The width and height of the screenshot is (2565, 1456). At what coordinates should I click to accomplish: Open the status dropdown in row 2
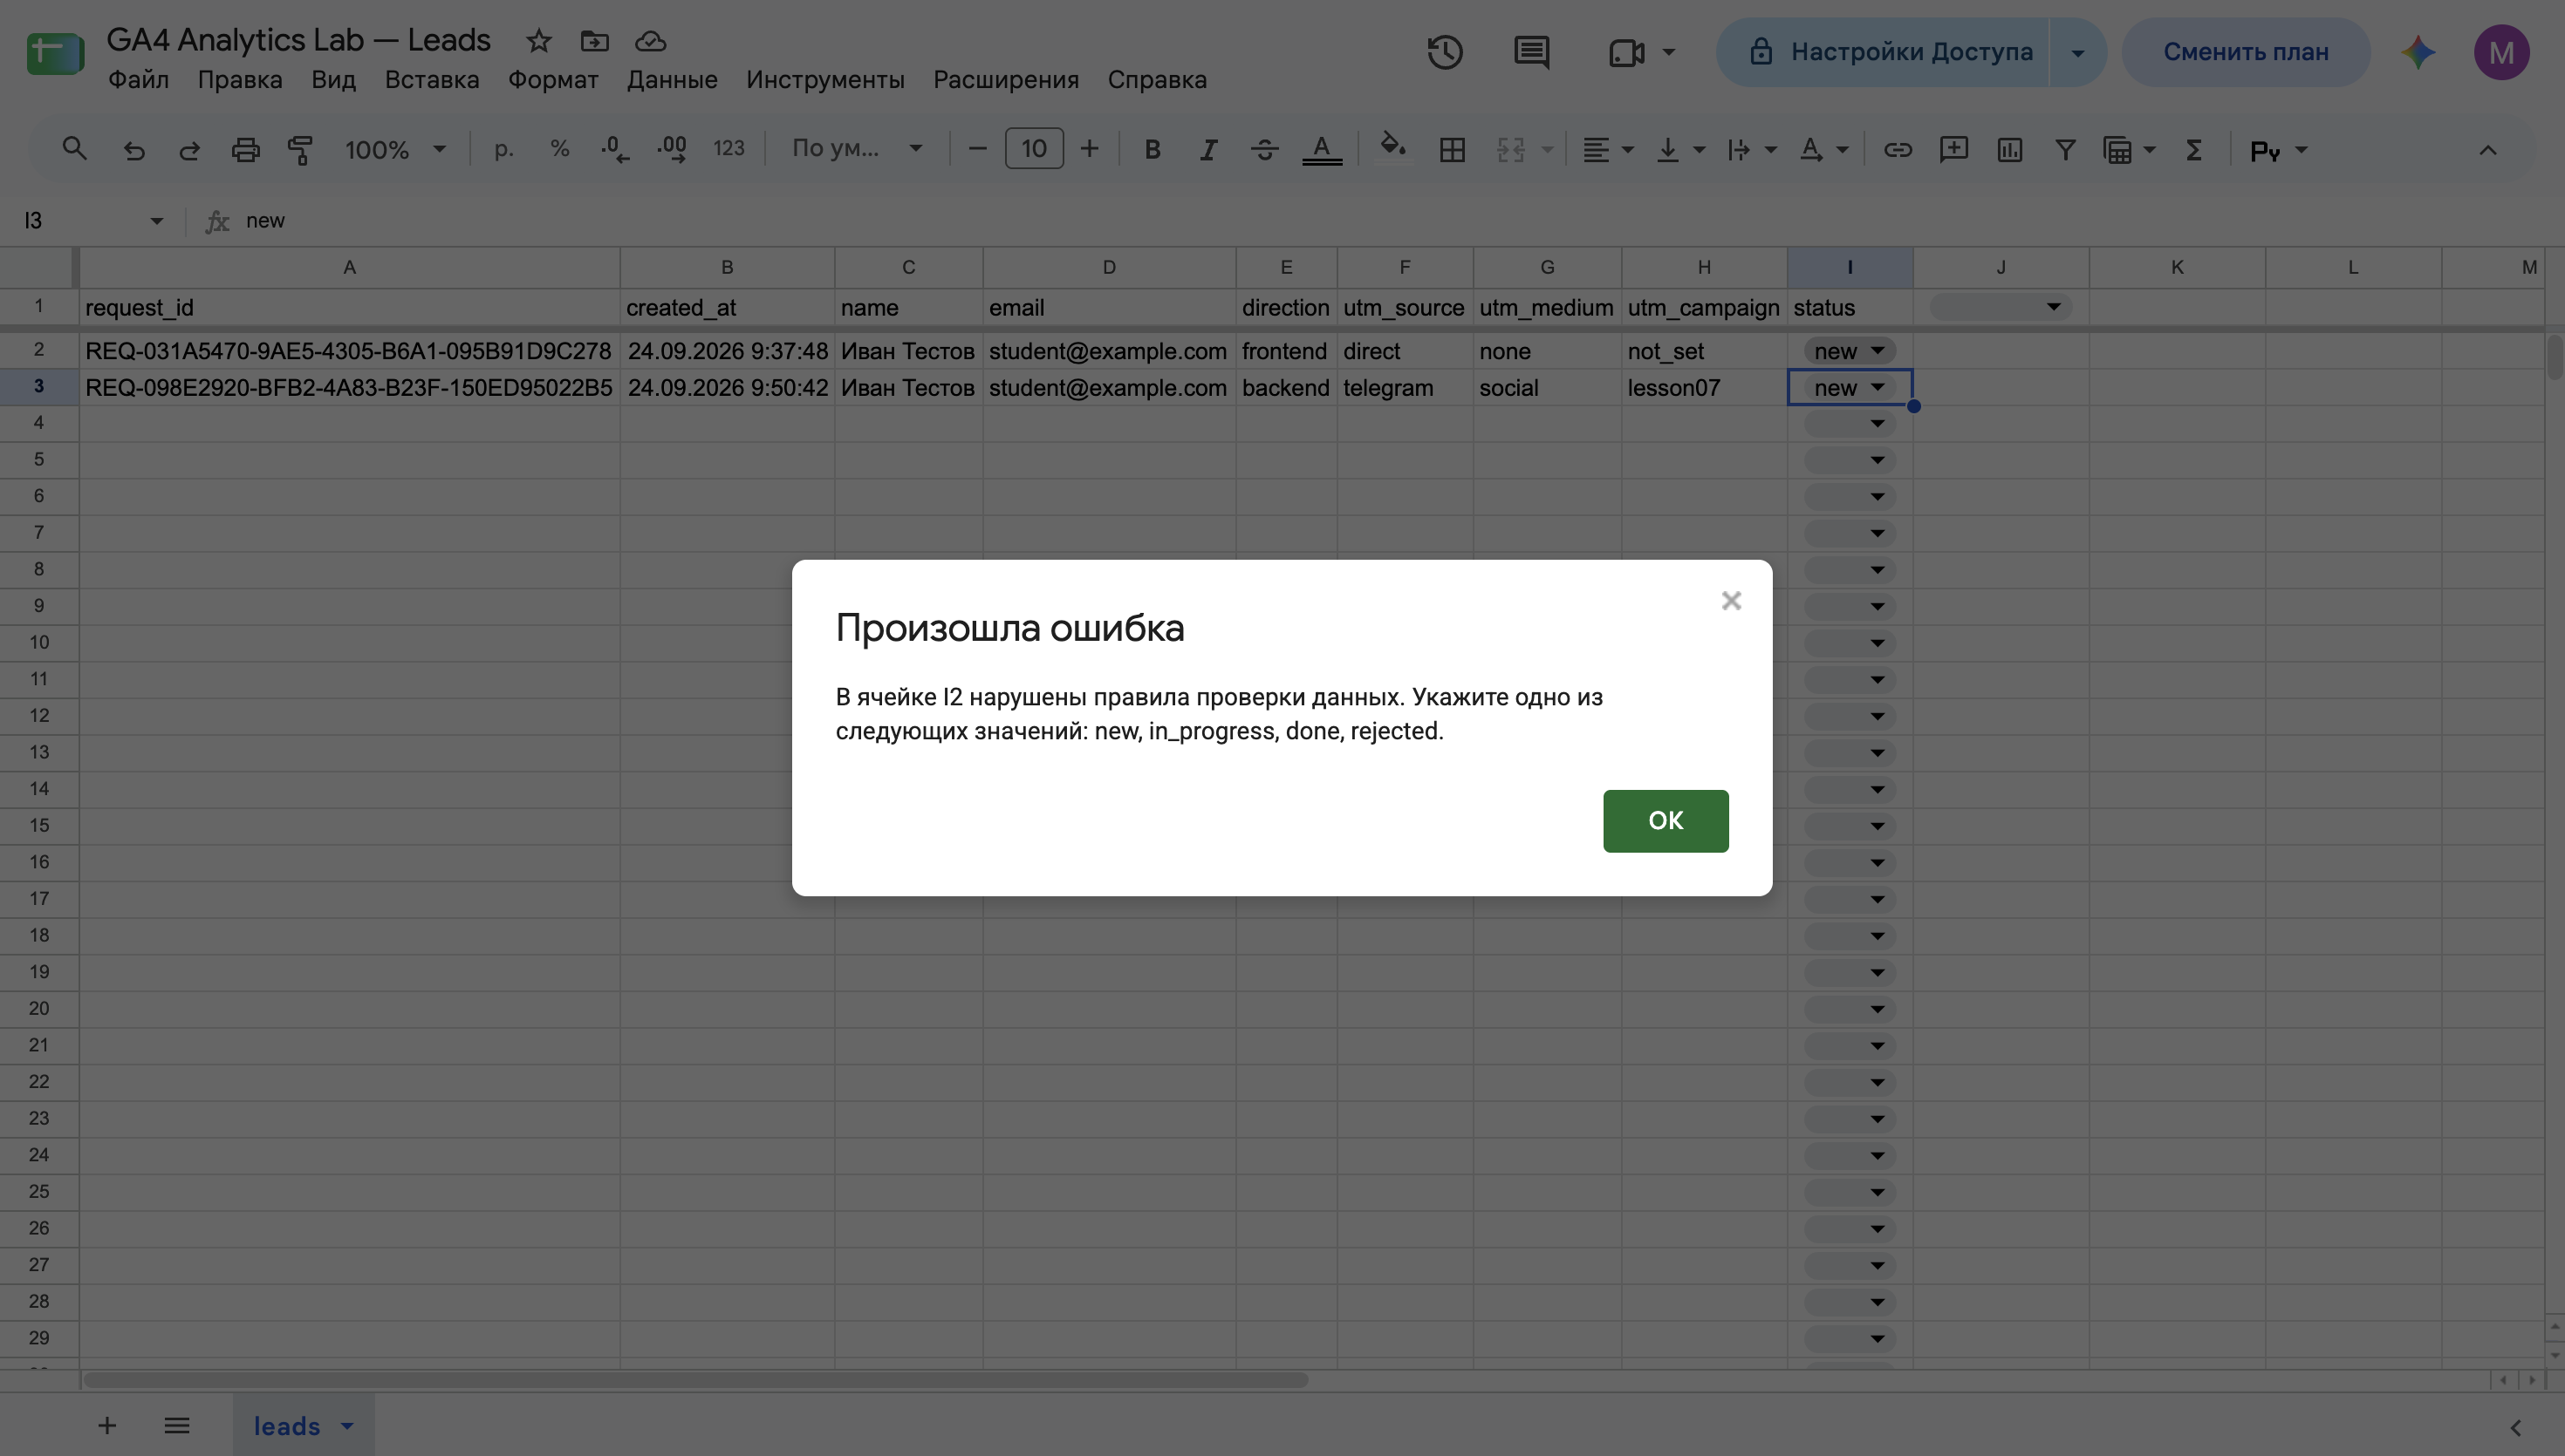pyautogui.click(x=1849, y=351)
